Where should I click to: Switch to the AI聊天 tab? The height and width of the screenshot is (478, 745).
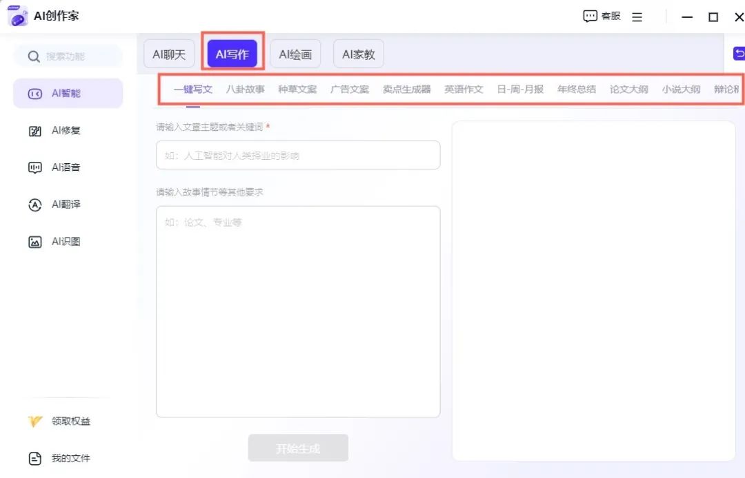click(x=168, y=53)
